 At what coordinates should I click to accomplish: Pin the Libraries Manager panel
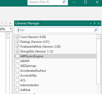pos(94,23)
